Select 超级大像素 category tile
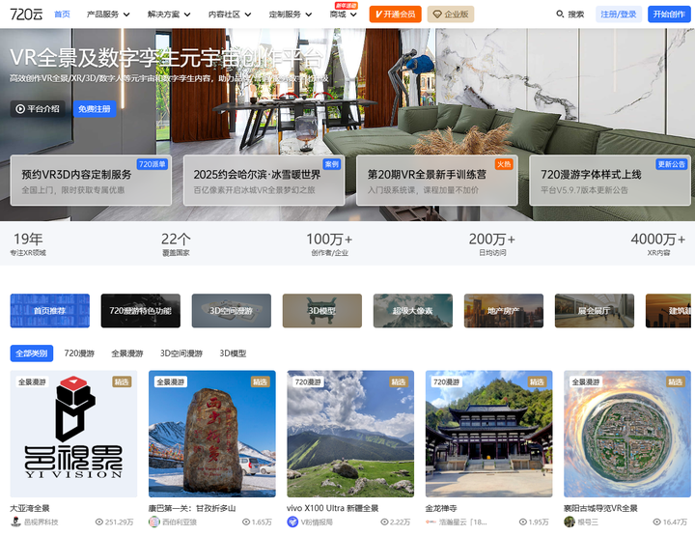This screenshot has height=536, width=695. tap(413, 311)
